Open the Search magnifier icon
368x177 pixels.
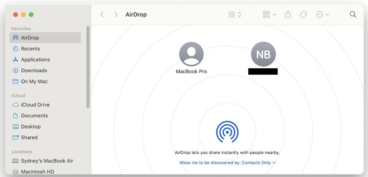(x=353, y=14)
